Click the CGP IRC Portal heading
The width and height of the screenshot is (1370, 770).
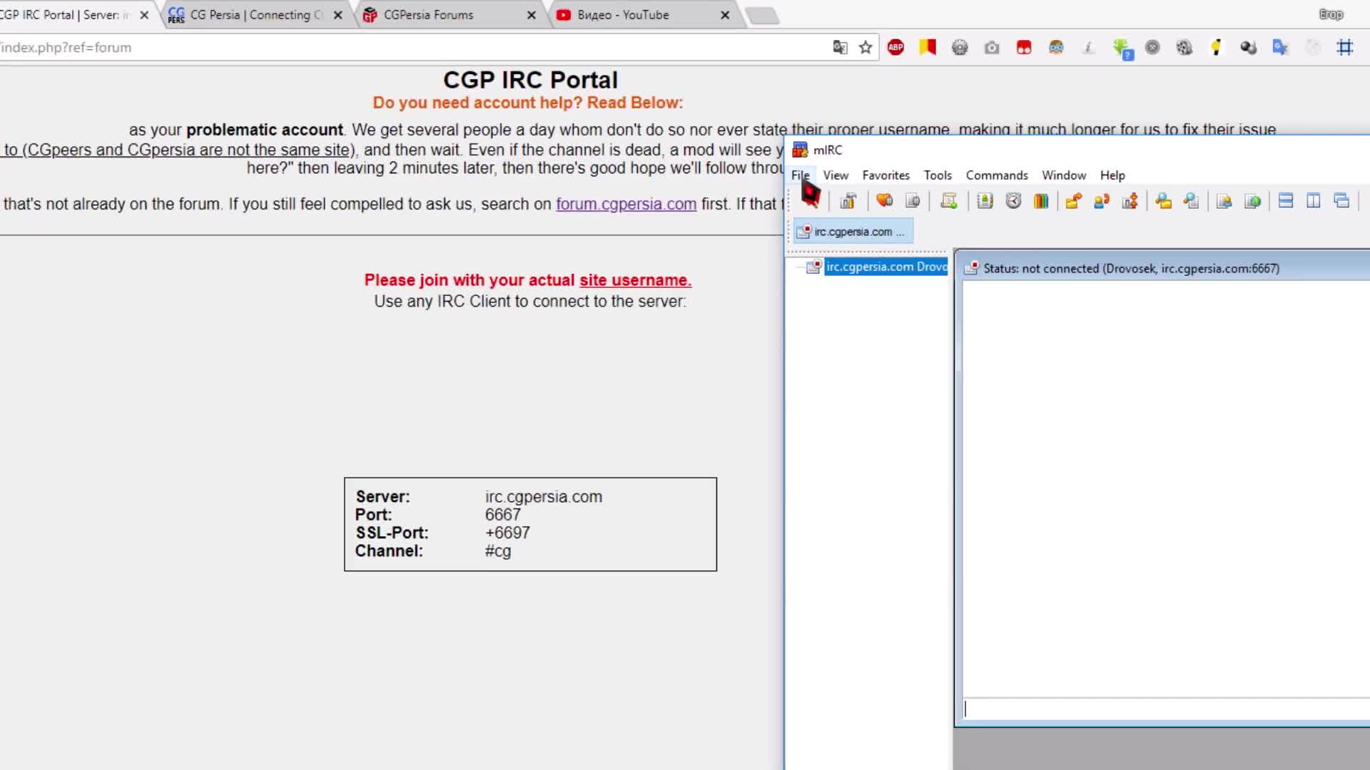[x=530, y=80]
